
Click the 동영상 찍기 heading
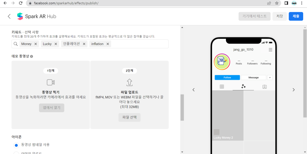51,92
